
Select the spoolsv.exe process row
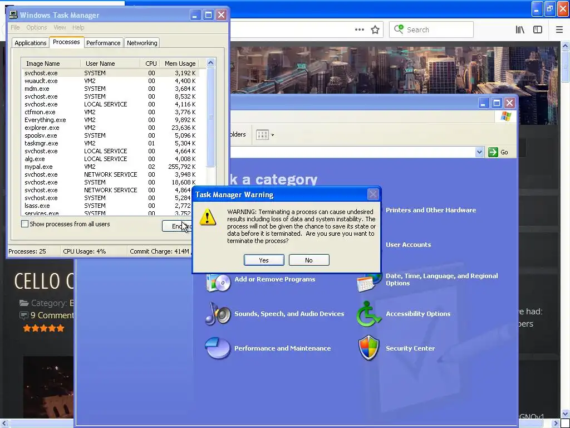click(x=111, y=135)
